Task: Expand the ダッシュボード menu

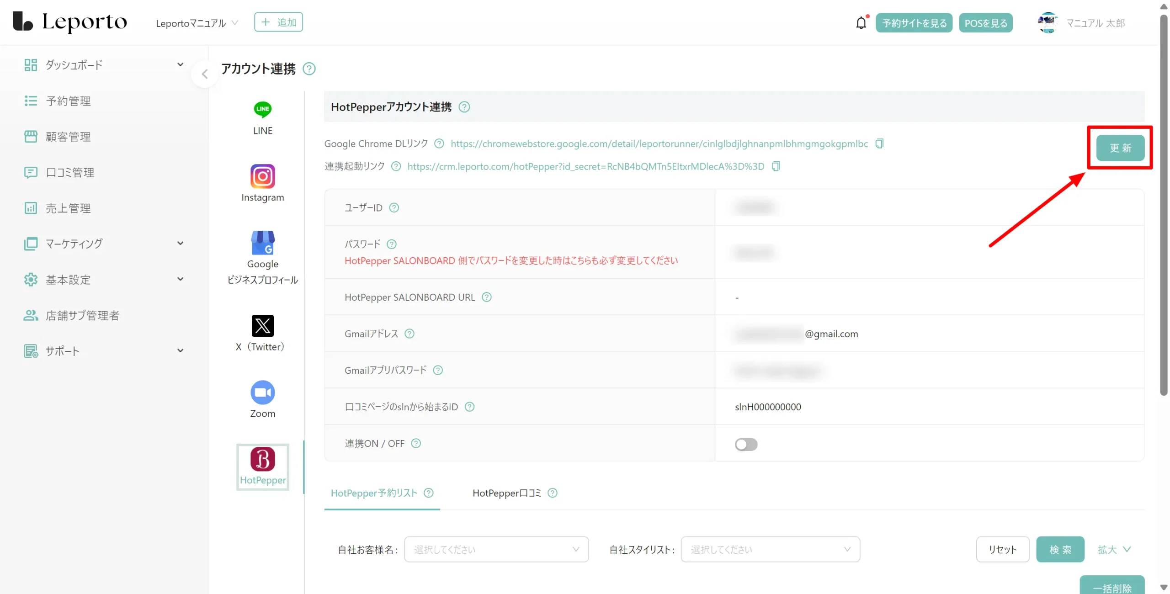Action: (181, 64)
